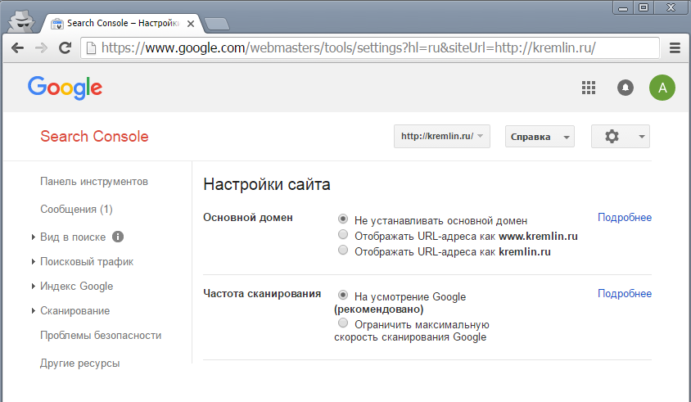The height and width of the screenshot is (402, 691).
Task: Maximize the browser window
Action: click(x=644, y=7)
